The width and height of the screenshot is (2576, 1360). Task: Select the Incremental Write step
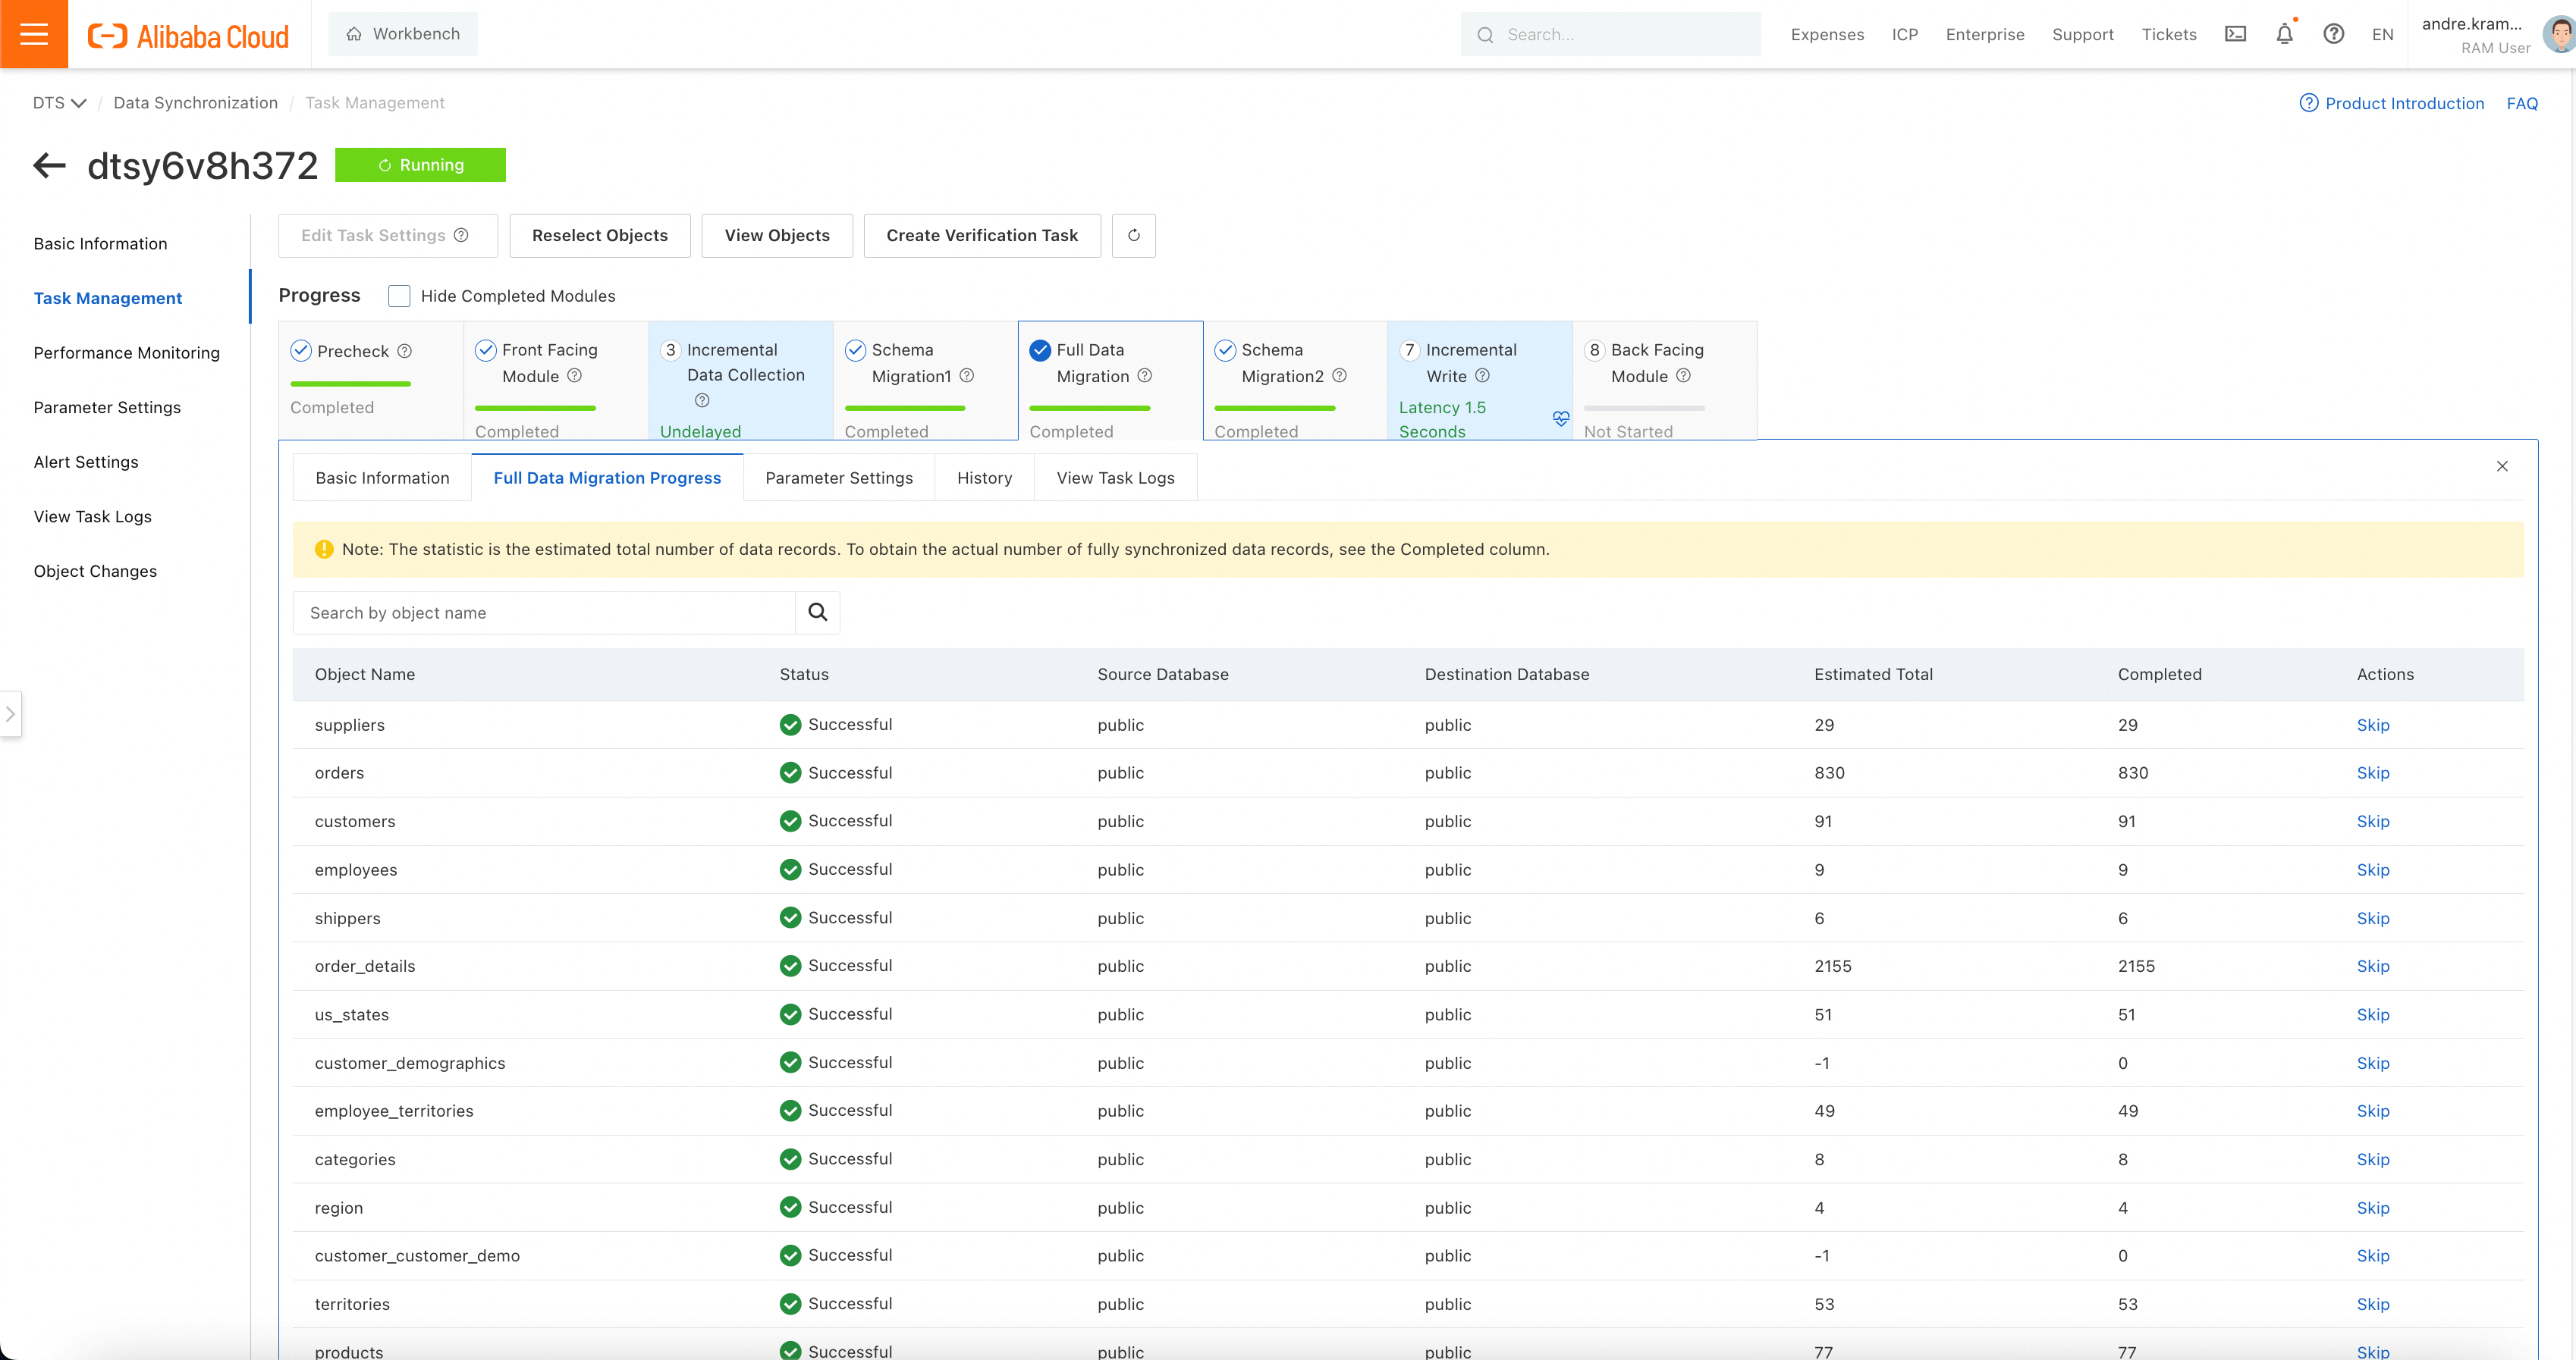tap(1480, 380)
